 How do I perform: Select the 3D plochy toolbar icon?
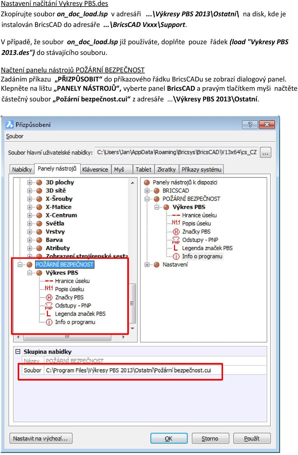(39, 183)
